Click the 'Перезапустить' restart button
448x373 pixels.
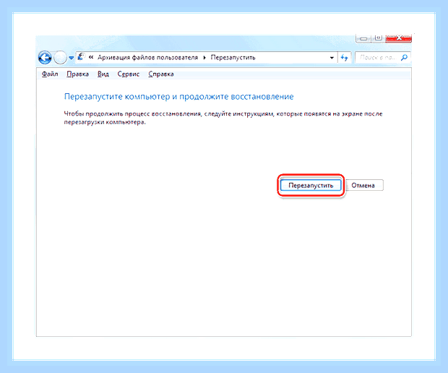coord(311,185)
